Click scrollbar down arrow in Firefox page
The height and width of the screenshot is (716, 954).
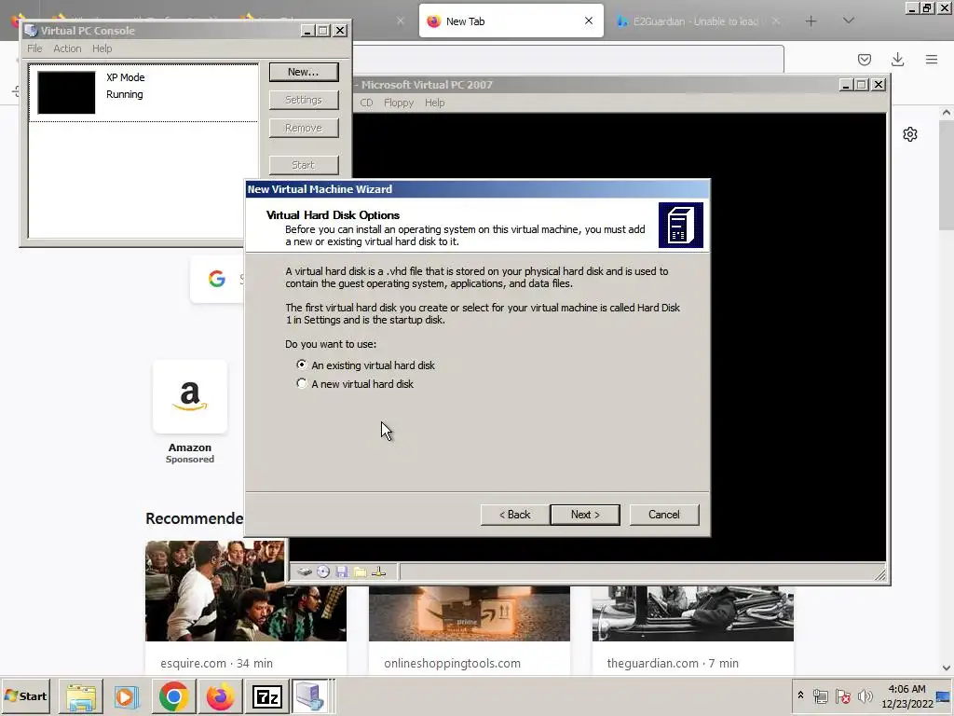[947, 668]
